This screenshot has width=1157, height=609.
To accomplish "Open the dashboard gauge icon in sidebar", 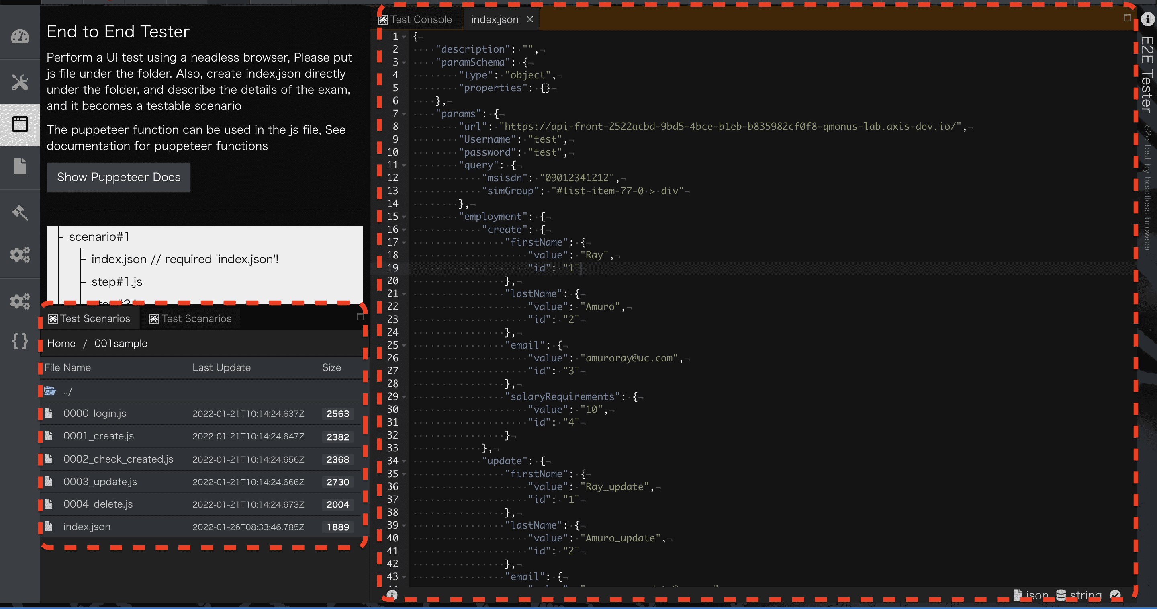I will 20,37.
